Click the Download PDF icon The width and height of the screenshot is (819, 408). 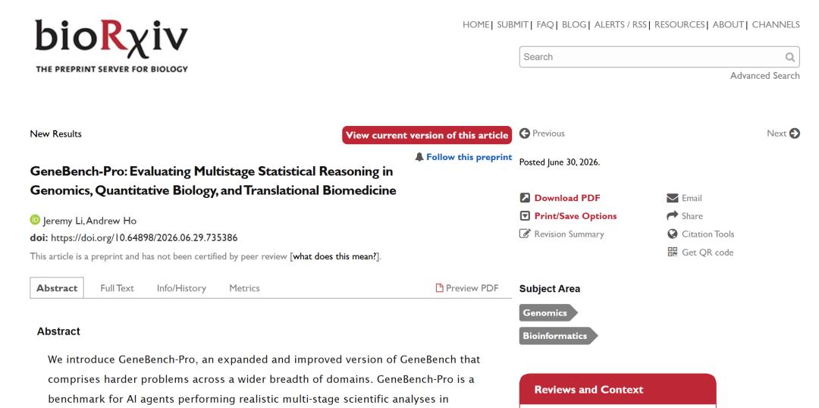tap(525, 198)
